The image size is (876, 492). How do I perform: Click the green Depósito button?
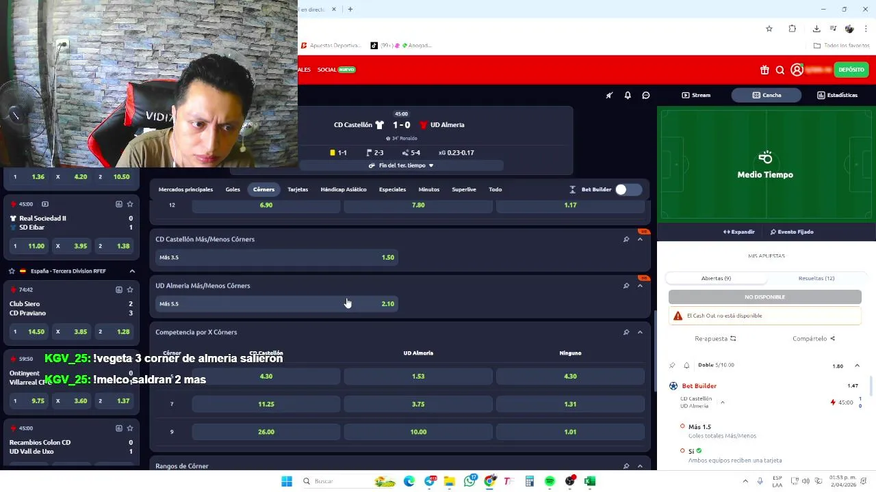tap(851, 70)
